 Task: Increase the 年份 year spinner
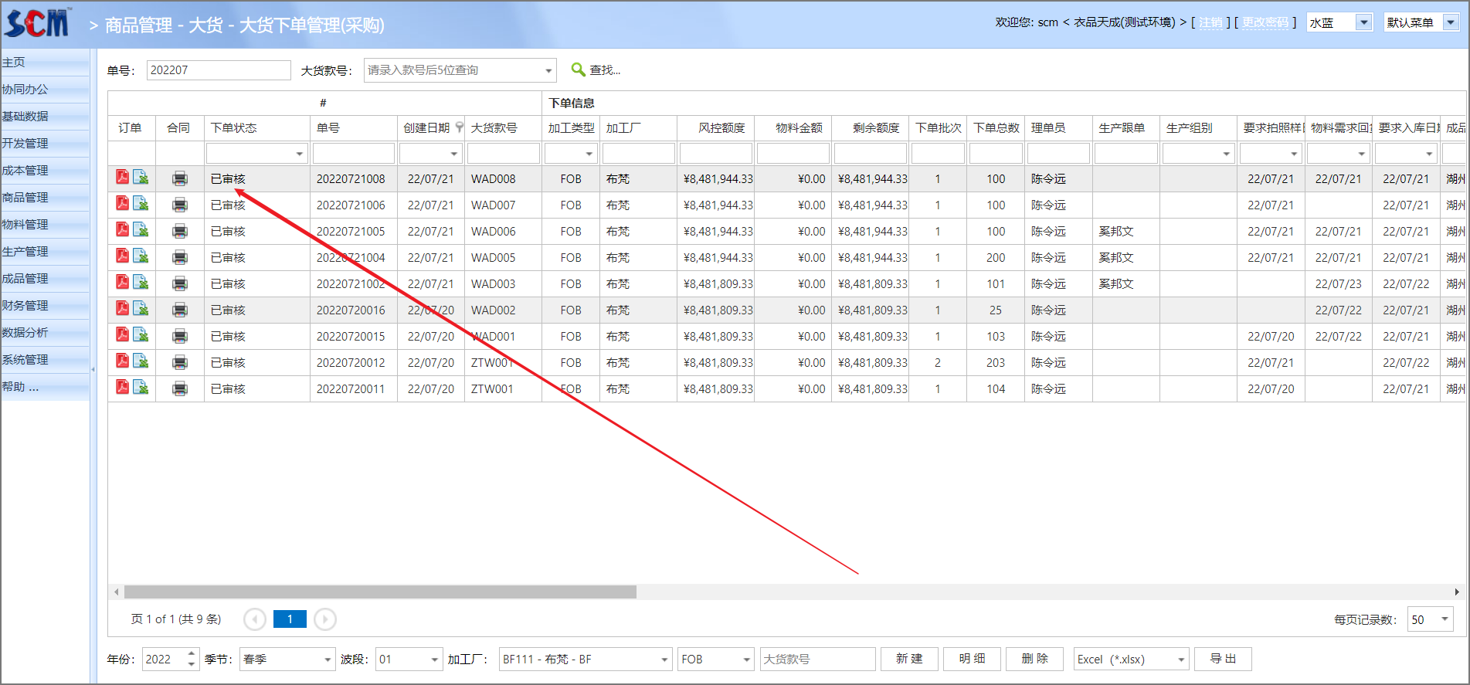point(192,654)
